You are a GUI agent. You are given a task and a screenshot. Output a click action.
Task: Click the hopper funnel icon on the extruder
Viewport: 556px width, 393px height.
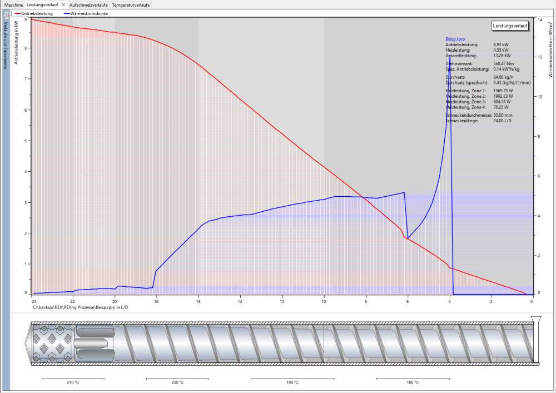[536, 320]
